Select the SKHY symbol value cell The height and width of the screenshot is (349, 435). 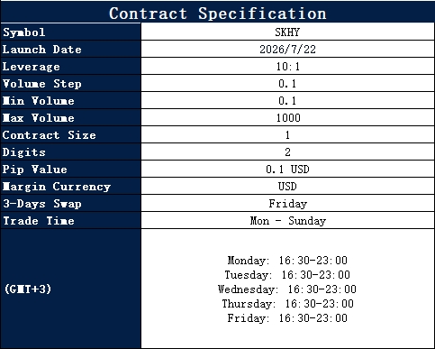pos(287,32)
